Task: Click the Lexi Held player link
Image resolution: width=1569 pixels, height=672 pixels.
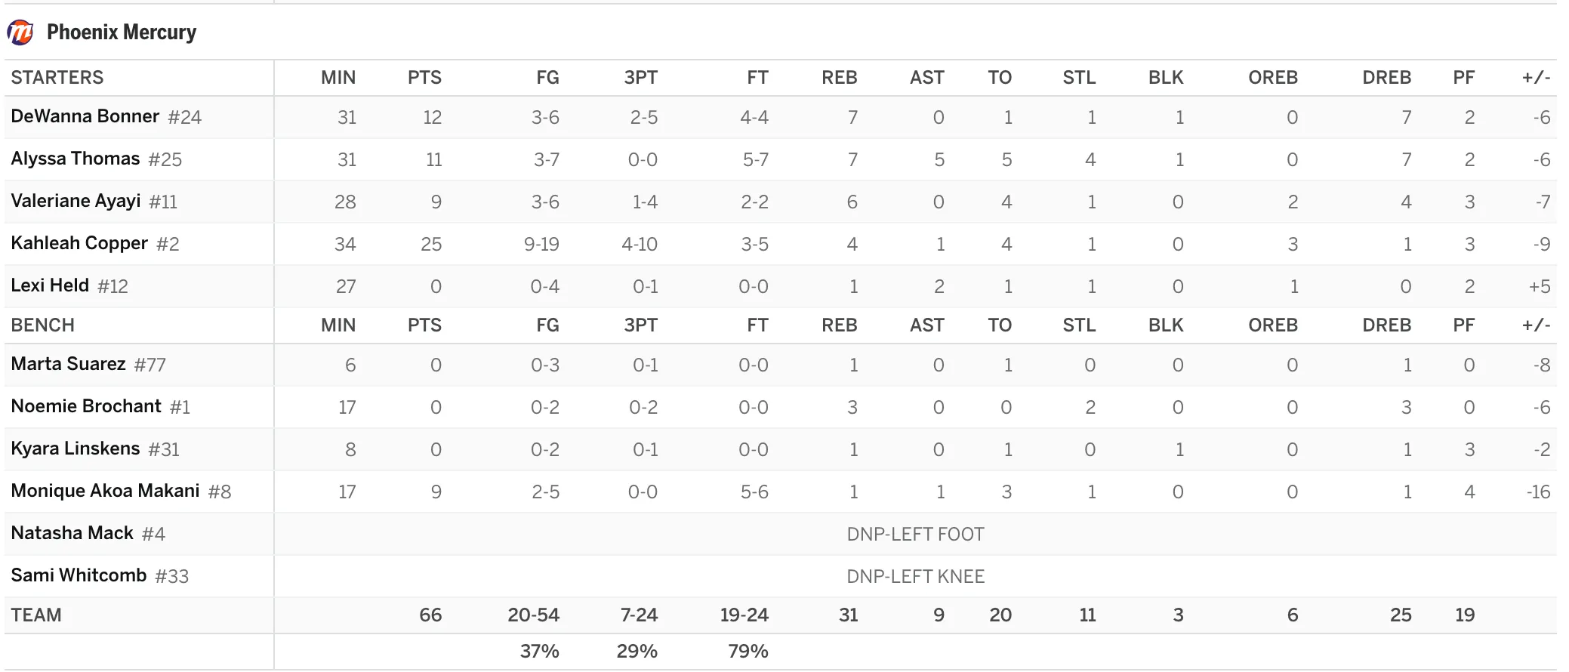Action: 50,285
